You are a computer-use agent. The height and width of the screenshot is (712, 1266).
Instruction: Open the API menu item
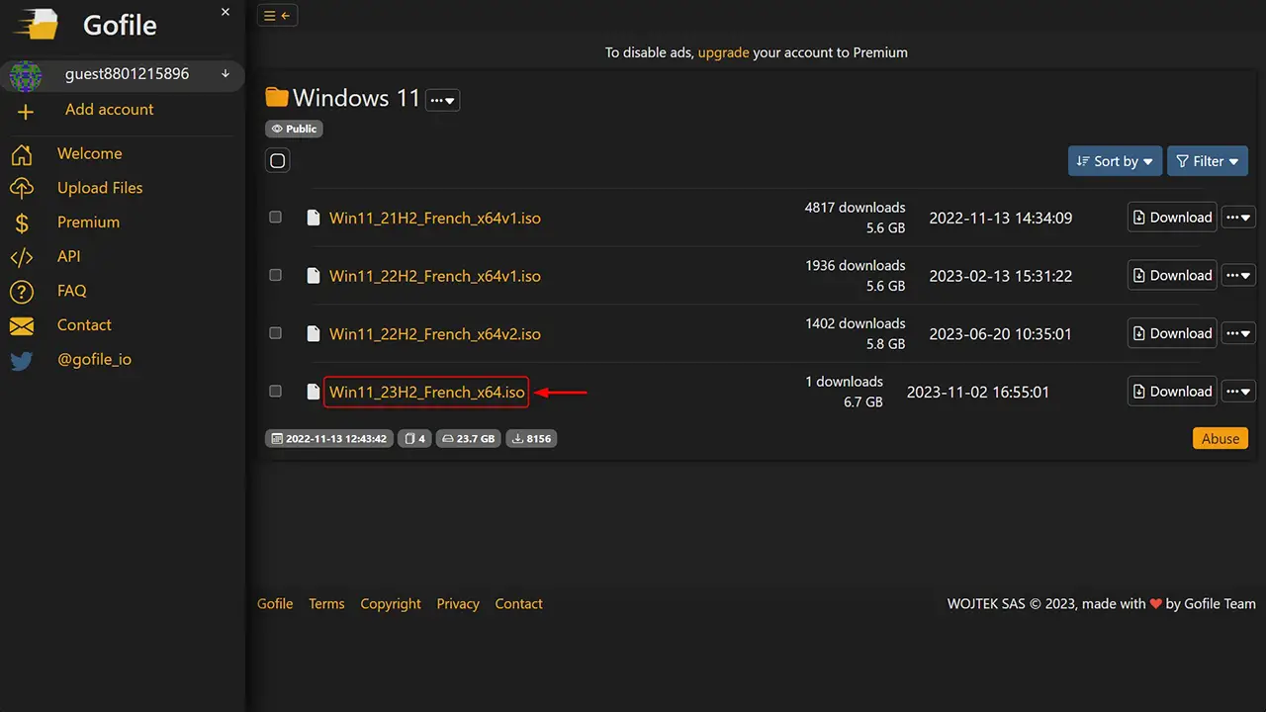point(69,256)
